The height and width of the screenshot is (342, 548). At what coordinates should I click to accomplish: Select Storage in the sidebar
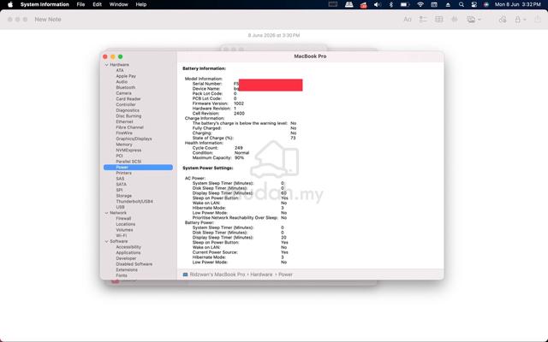[x=123, y=196]
